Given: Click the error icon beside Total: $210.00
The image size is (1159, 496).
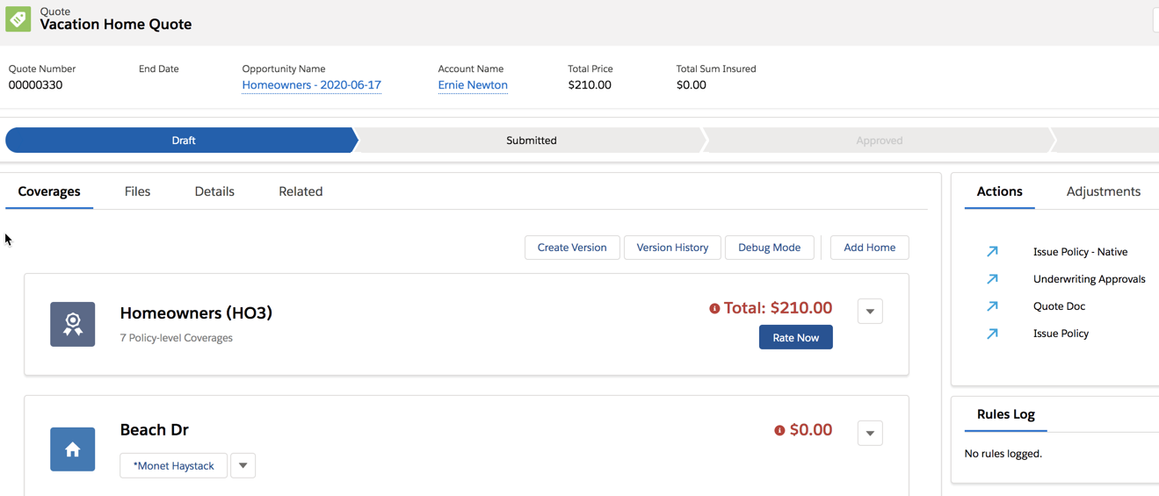Looking at the screenshot, I should point(714,308).
